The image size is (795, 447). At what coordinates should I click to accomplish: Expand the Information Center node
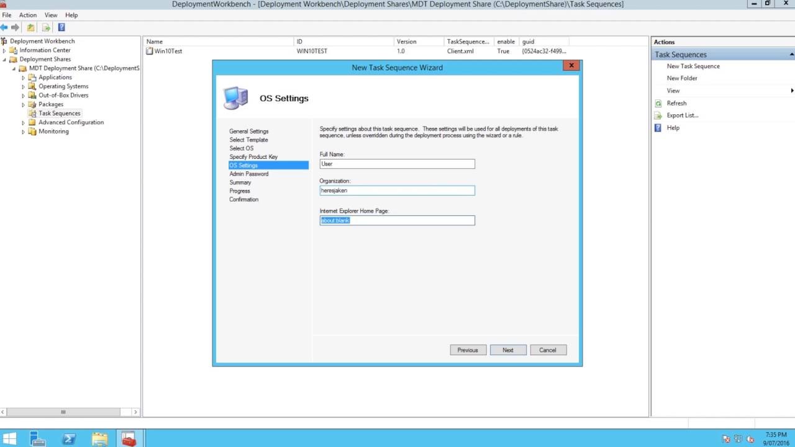coord(4,50)
